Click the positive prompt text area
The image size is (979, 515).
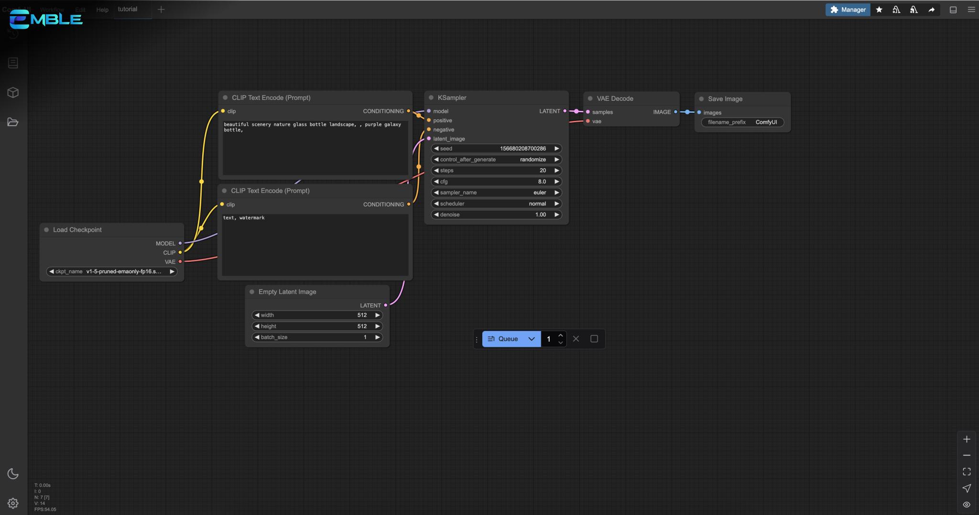click(x=315, y=148)
